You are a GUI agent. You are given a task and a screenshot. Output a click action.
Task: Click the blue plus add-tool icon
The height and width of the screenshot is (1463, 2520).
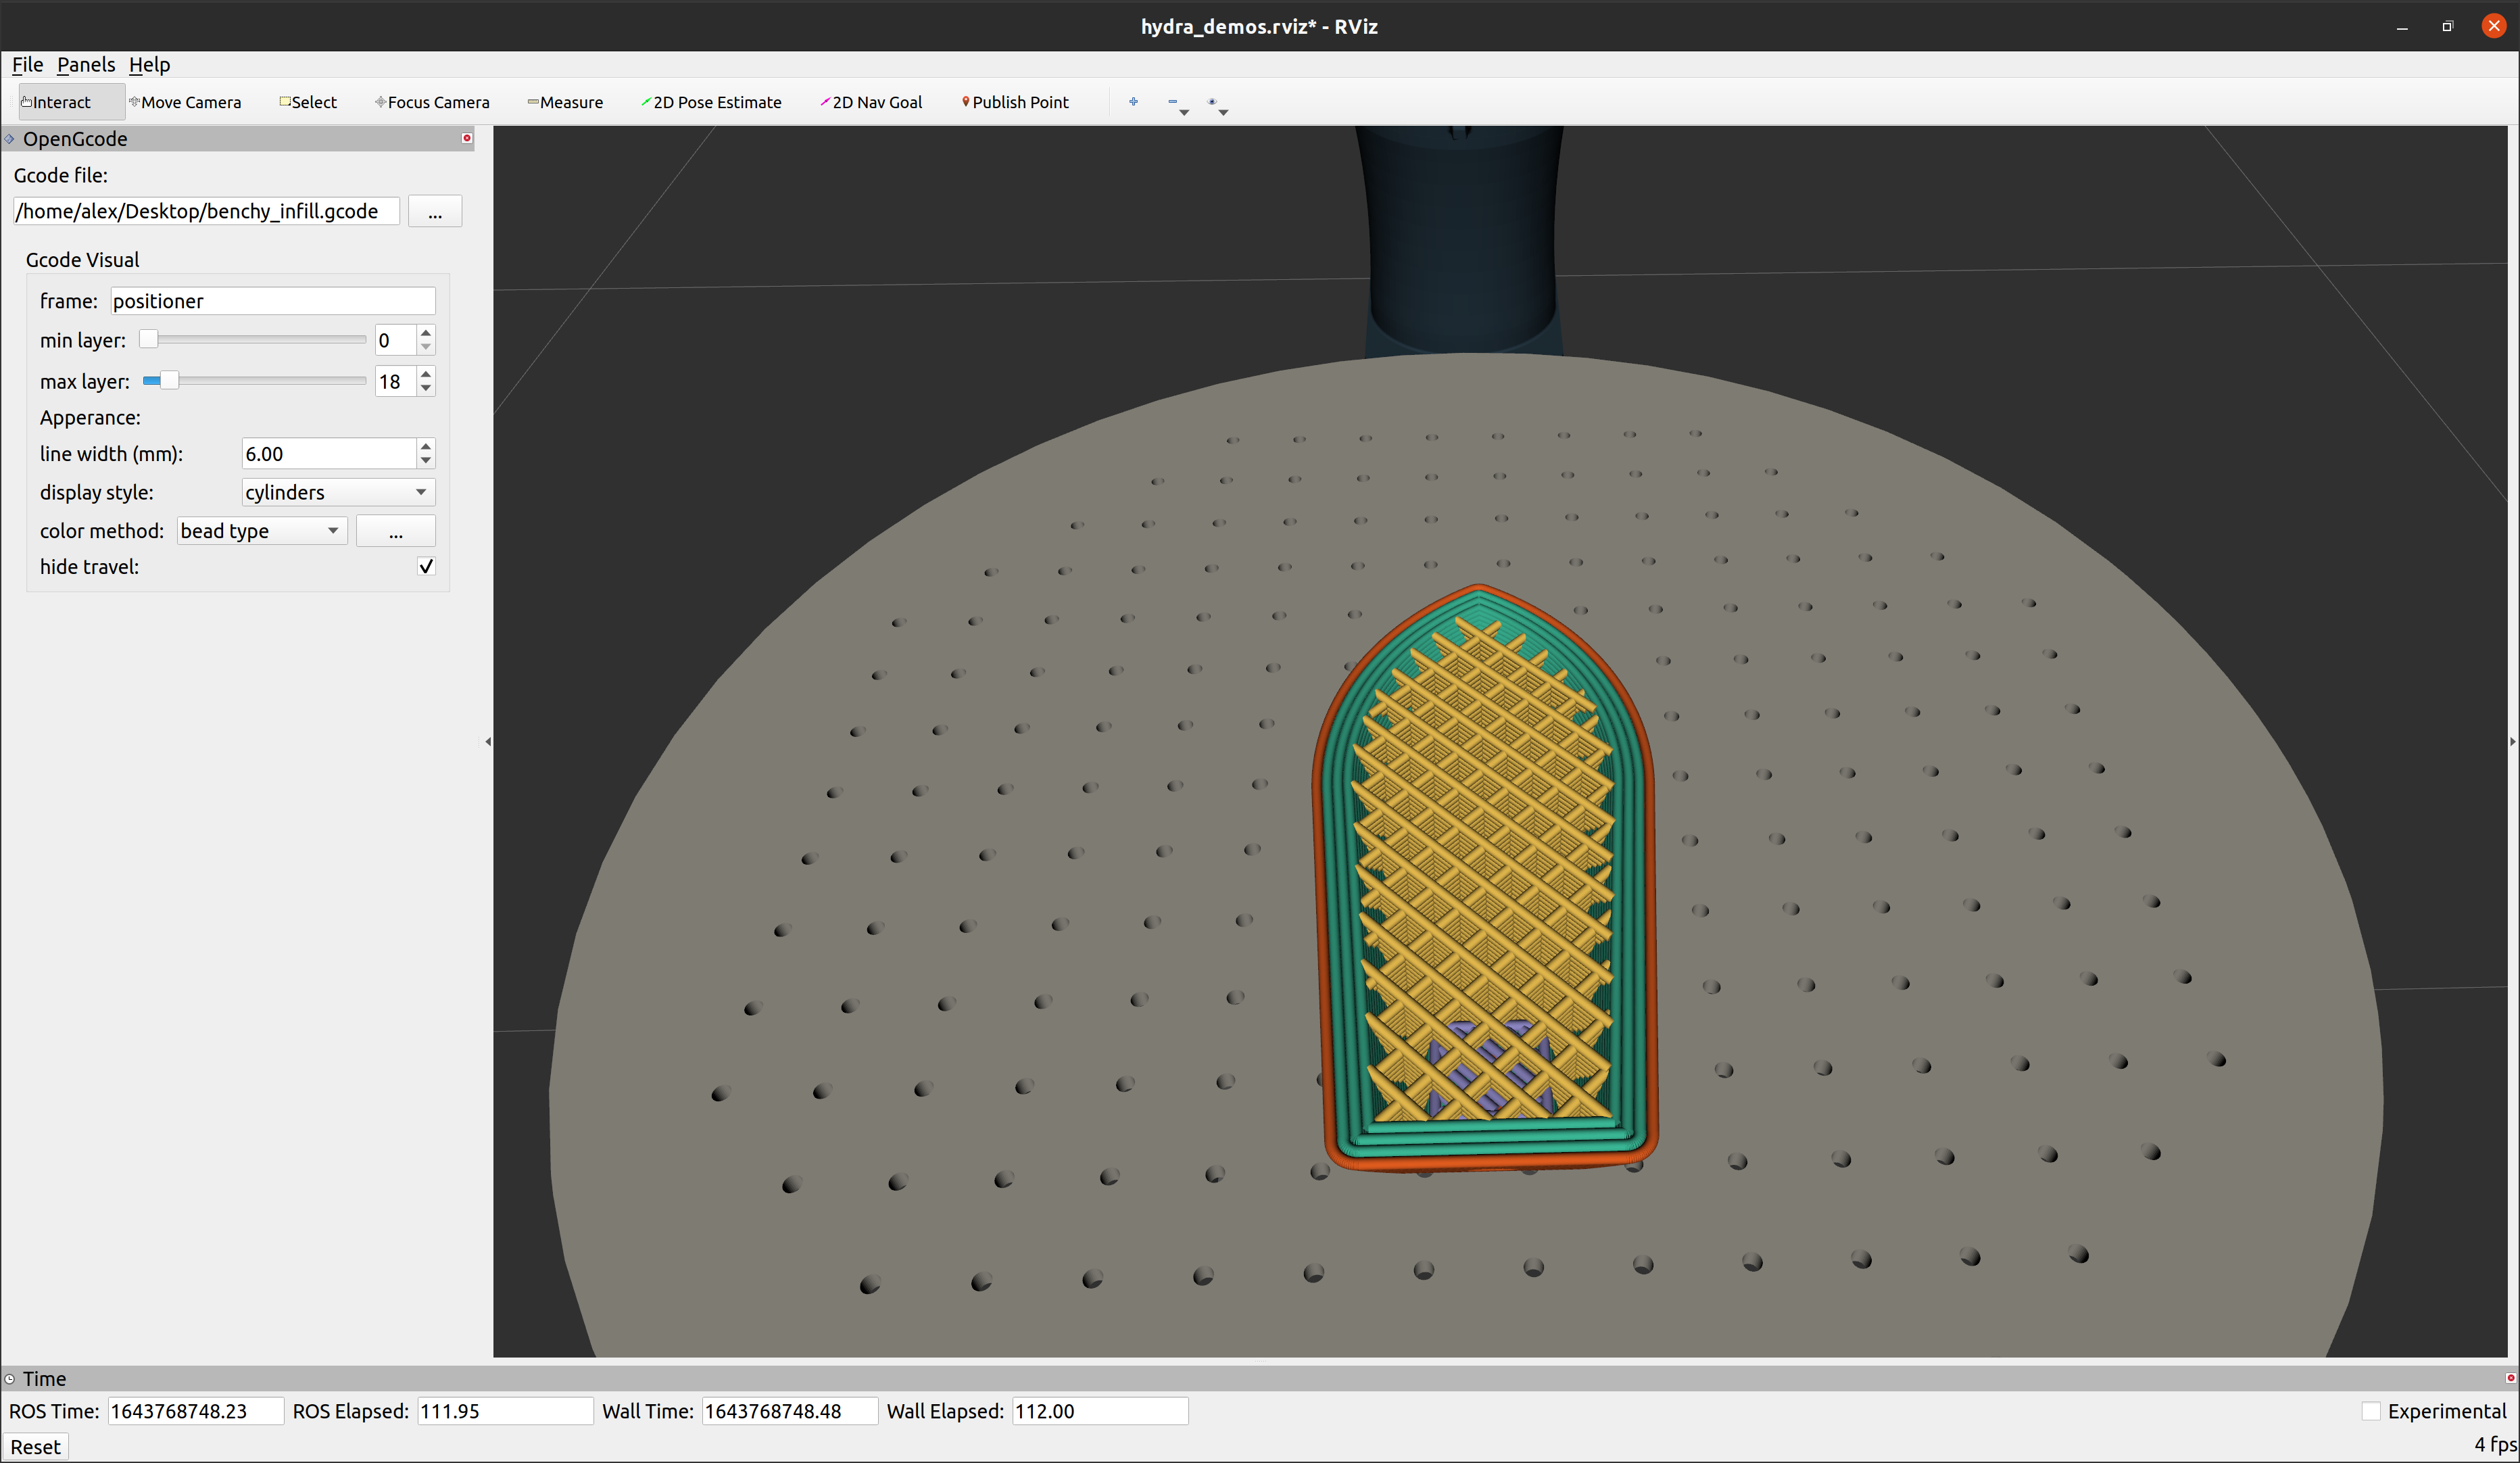(1133, 102)
